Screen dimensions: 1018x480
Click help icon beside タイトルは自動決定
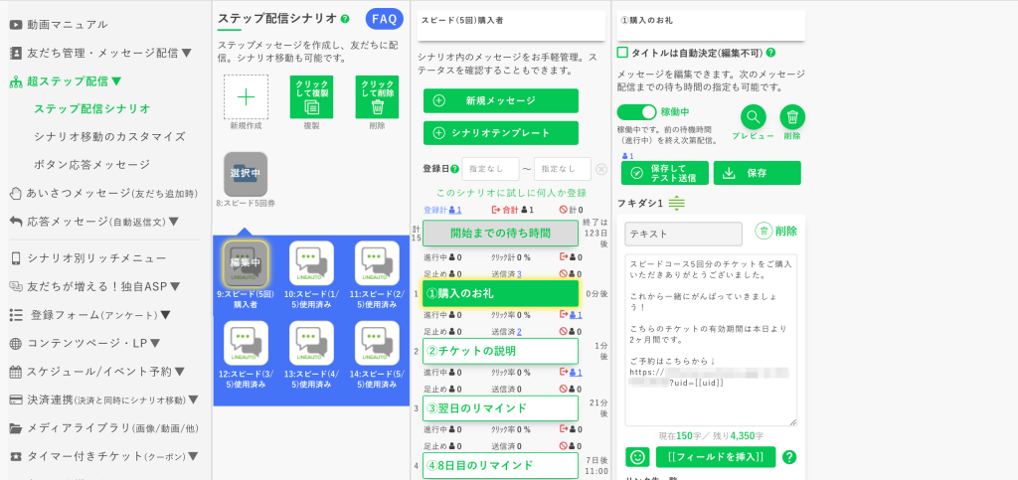pyautogui.click(x=770, y=53)
